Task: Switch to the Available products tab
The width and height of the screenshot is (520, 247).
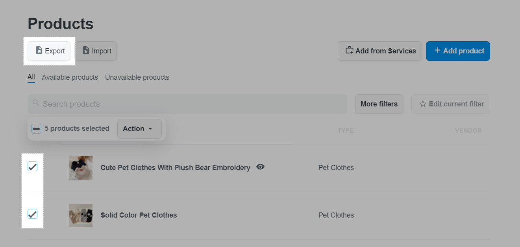Action: coord(70,77)
